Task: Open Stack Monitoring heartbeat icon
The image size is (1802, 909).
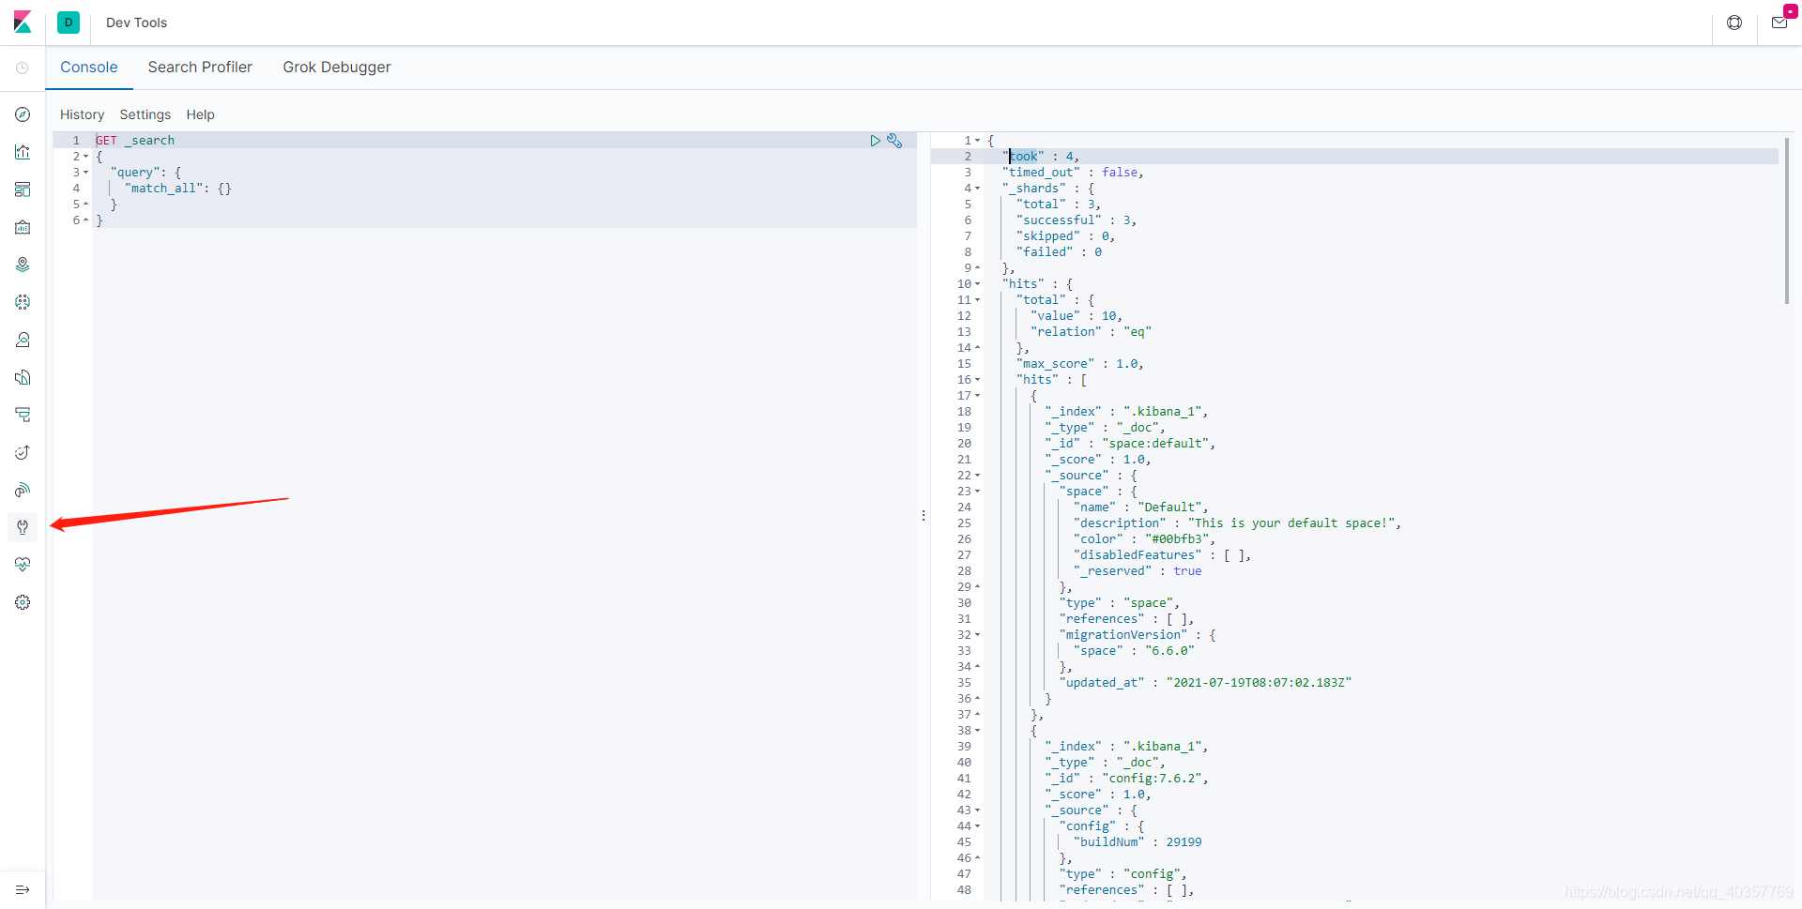Action: coord(23,565)
